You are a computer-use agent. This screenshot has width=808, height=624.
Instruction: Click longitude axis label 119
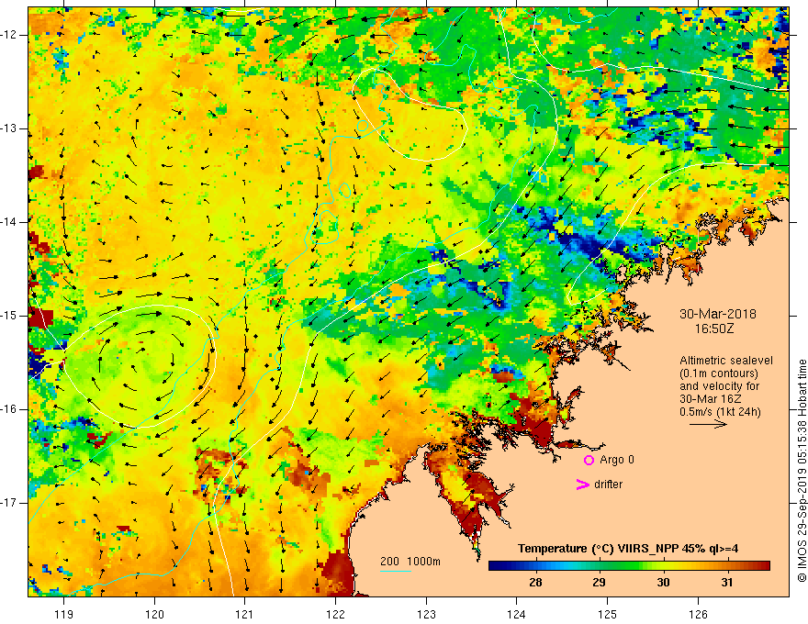(64, 614)
